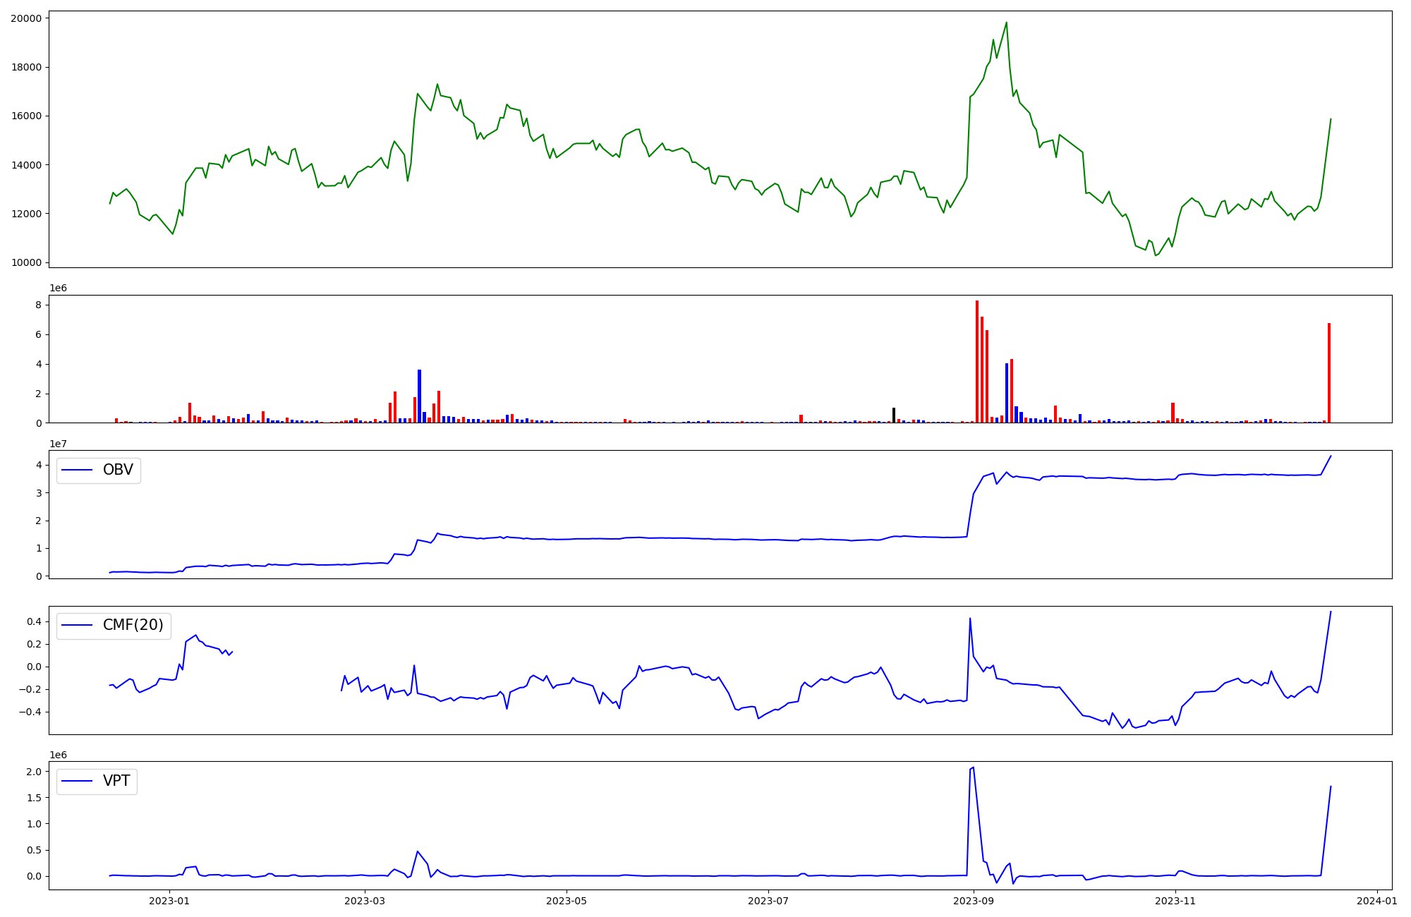Select the 2023-11 date tick label
Screen dimensions: 1411x917
click(x=1175, y=900)
